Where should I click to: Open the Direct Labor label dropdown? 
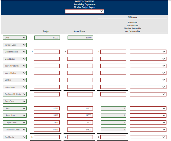(15, 59)
